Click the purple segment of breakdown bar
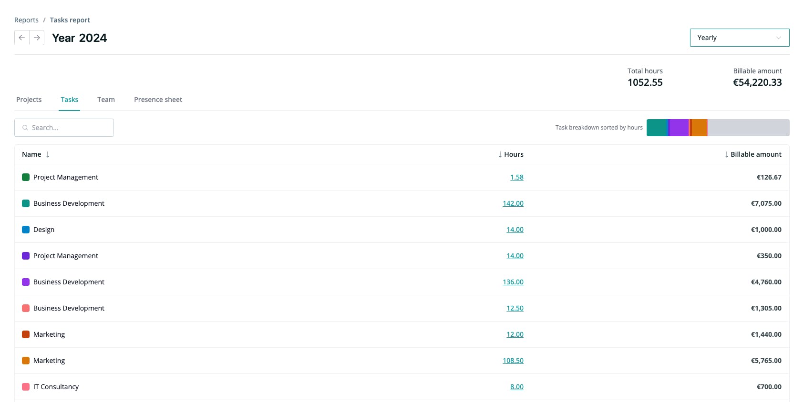 (x=679, y=128)
